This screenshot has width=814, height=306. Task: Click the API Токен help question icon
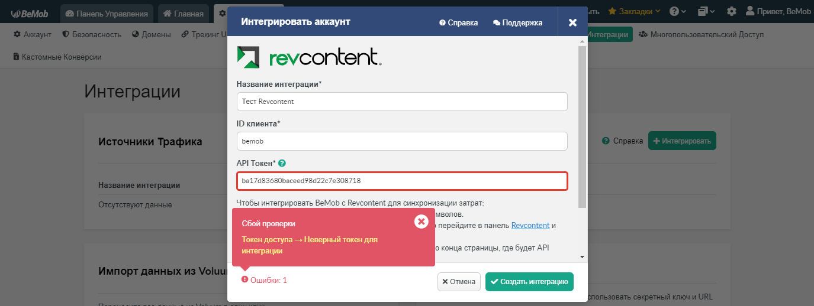coord(282,163)
